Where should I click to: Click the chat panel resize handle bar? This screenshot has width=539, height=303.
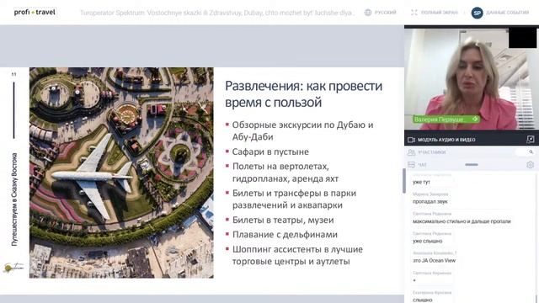(472, 165)
